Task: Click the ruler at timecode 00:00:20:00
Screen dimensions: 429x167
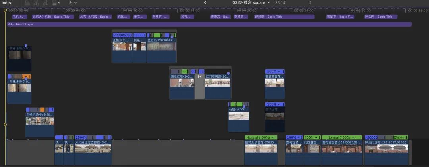Action: [x=247, y=11]
